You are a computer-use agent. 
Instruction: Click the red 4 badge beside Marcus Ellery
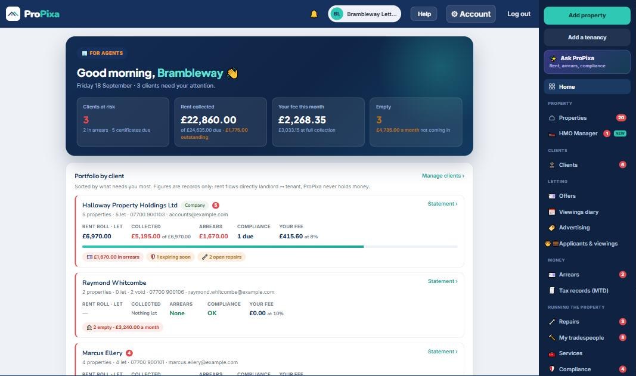129,353
